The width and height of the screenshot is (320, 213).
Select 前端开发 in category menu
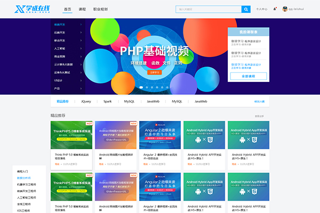[60, 24]
